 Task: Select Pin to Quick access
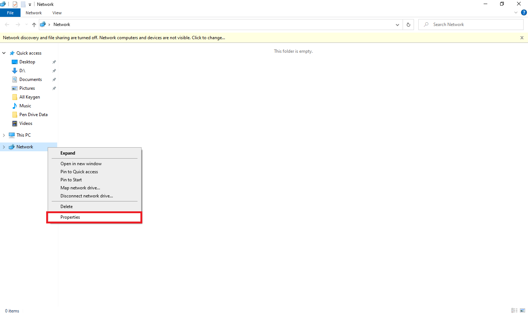(94, 172)
